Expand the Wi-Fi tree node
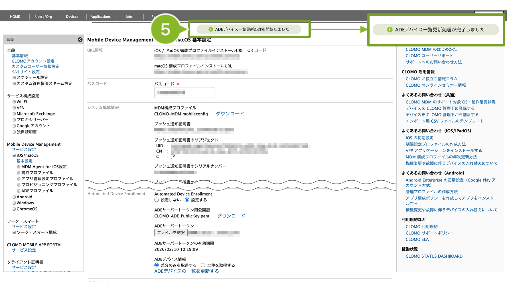 pos(14,102)
